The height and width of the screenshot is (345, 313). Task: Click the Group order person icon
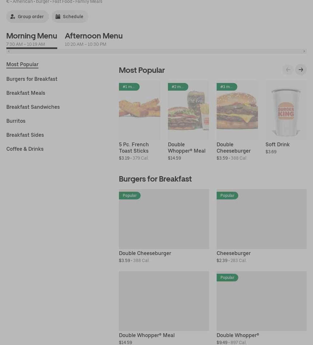(13, 17)
